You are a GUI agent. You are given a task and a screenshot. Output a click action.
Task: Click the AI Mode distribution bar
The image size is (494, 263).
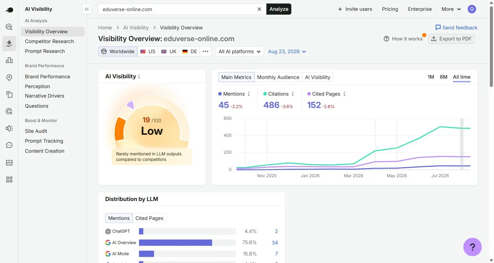tap(146, 254)
